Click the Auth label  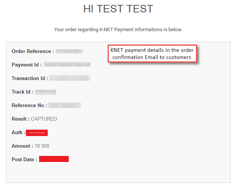(x=18, y=132)
